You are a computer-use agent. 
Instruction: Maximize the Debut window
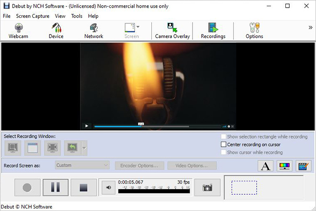pos(288,6)
